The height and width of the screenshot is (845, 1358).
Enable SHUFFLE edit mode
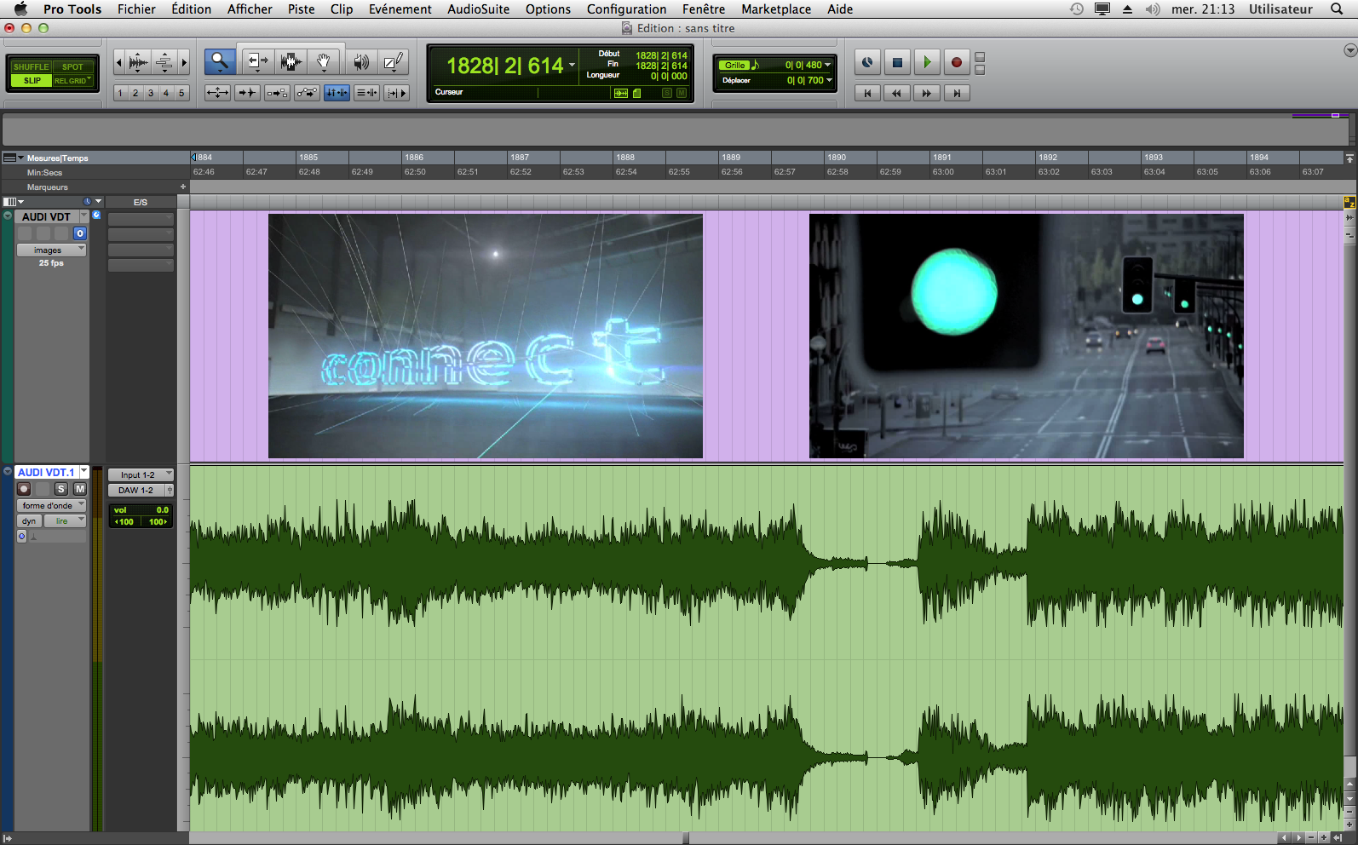[31, 66]
